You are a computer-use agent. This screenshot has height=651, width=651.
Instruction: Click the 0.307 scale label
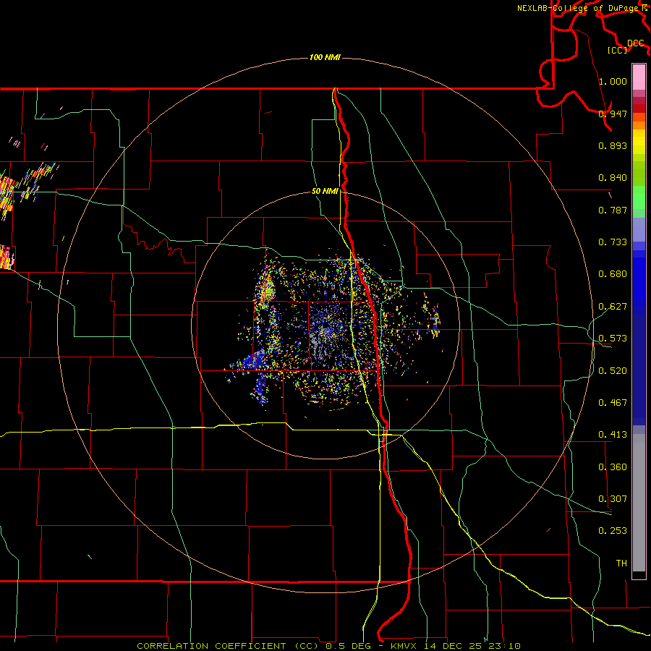pos(613,499)
